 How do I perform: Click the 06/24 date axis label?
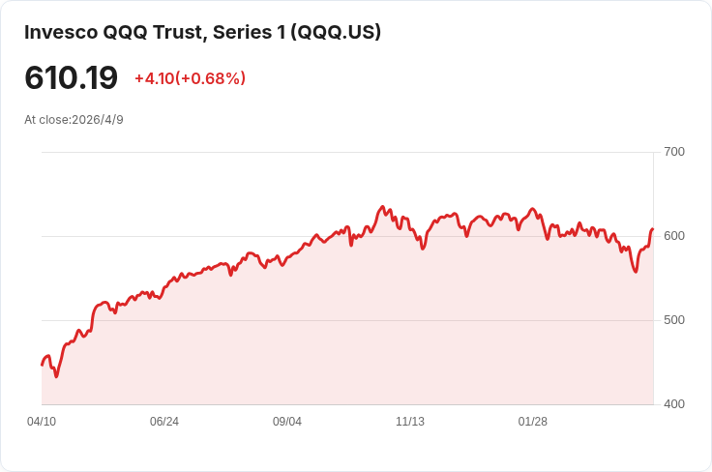[x=164, y=422]
